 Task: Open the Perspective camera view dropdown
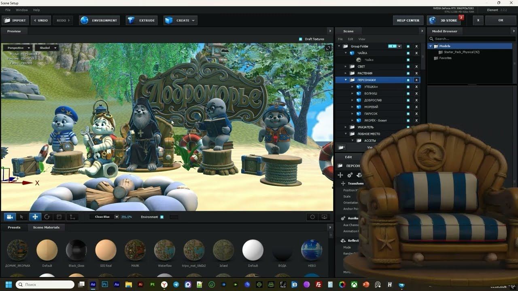pos(18,48)
